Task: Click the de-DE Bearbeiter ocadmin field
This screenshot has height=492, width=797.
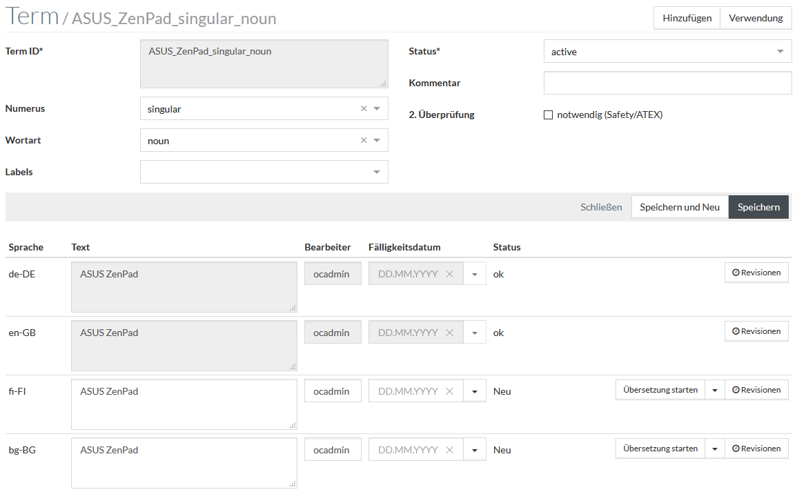Action: point(333,273)
